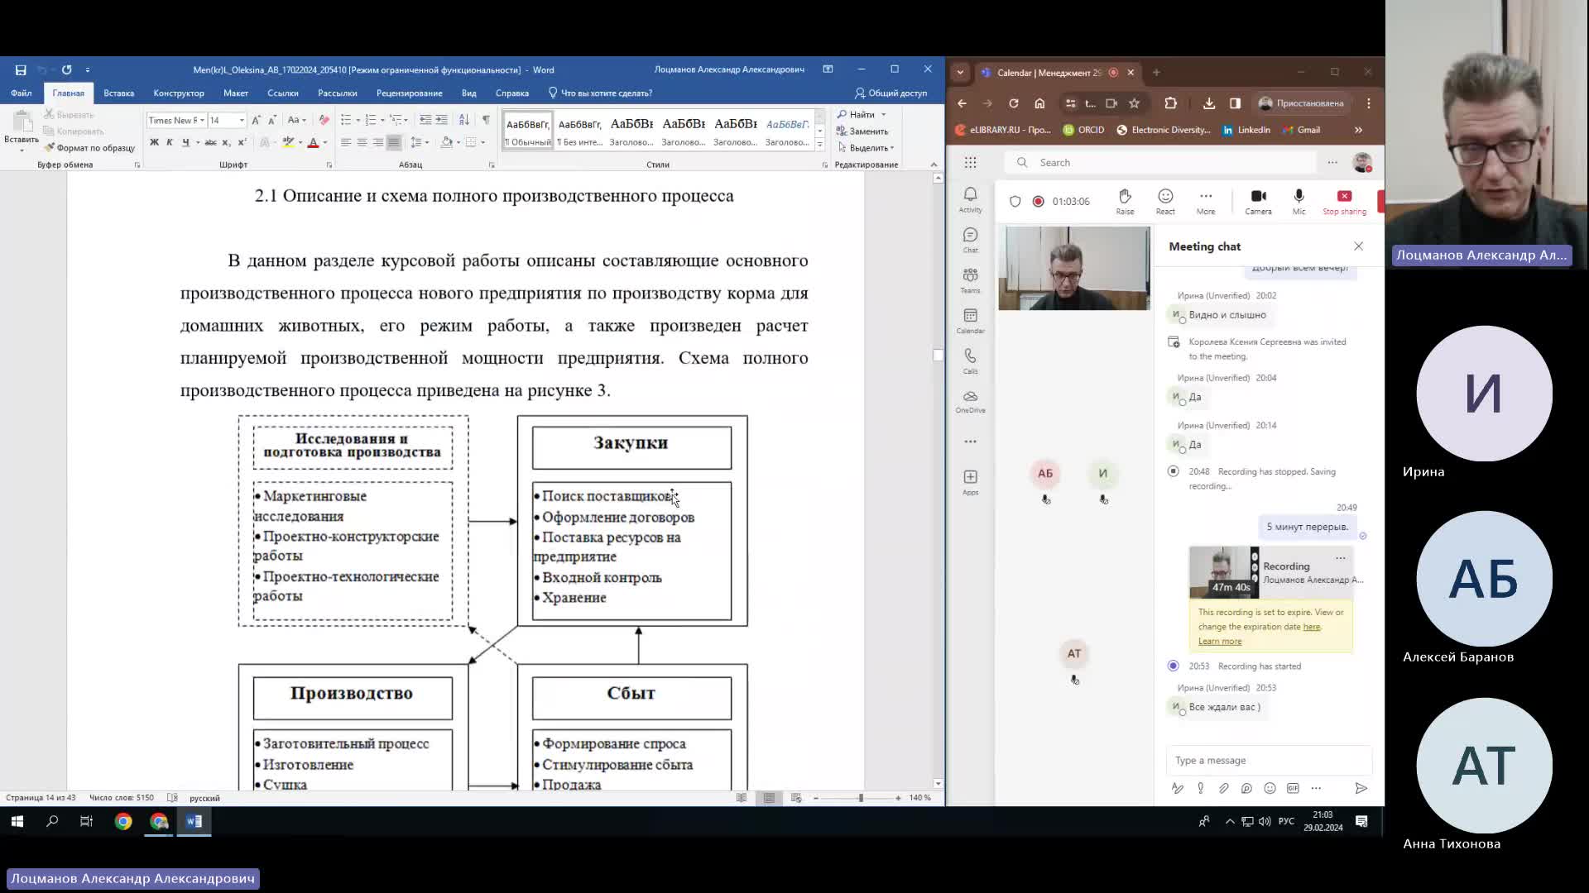Toggle show paragraph marks (¶)

point(486,120)
